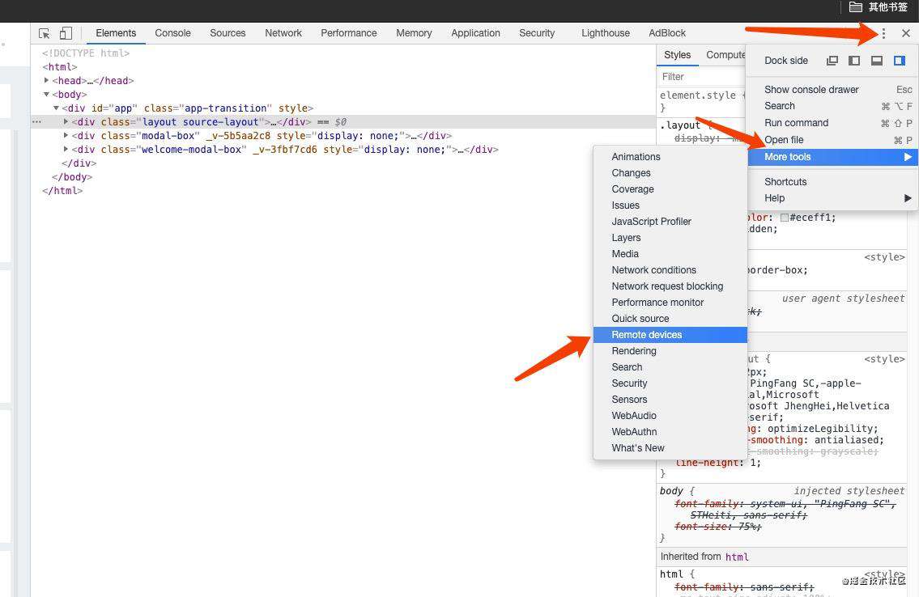
Task: Open Network conditions tool
Action: point(670,270)
